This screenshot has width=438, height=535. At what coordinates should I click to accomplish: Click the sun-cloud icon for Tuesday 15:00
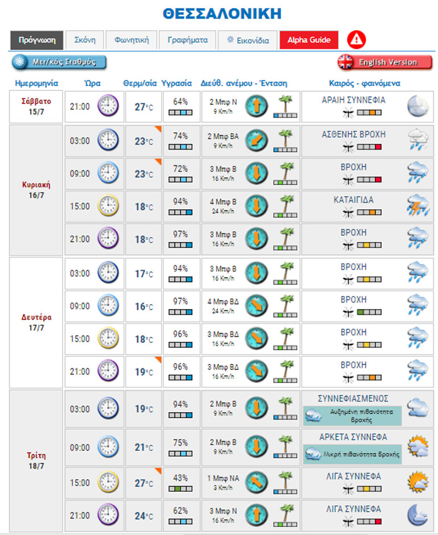pyautogui.click(x=418, y=482)
